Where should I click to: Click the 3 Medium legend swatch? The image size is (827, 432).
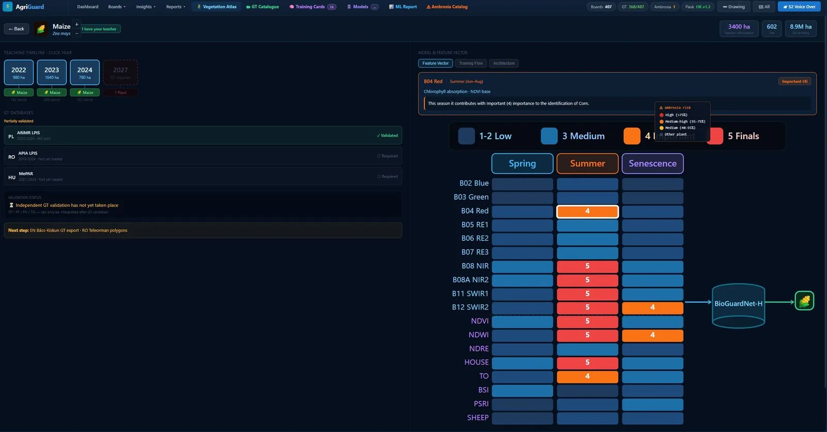pyautogui.click(x=549, y=136)
